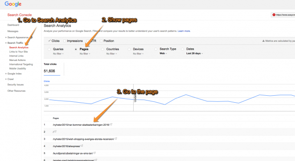Open Mobile Usability in the sidebar
This screenshot has height=161, width=295.
(18, 68)
